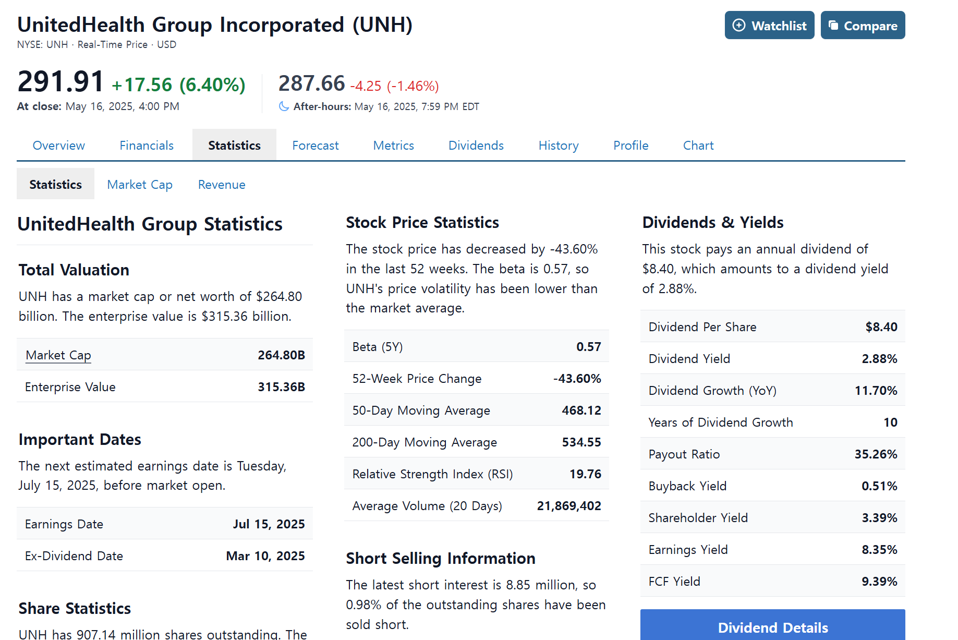Click the Mar 10, 2025 date value
This screenshot has height=640, width=958.
(x=265, y=556)
